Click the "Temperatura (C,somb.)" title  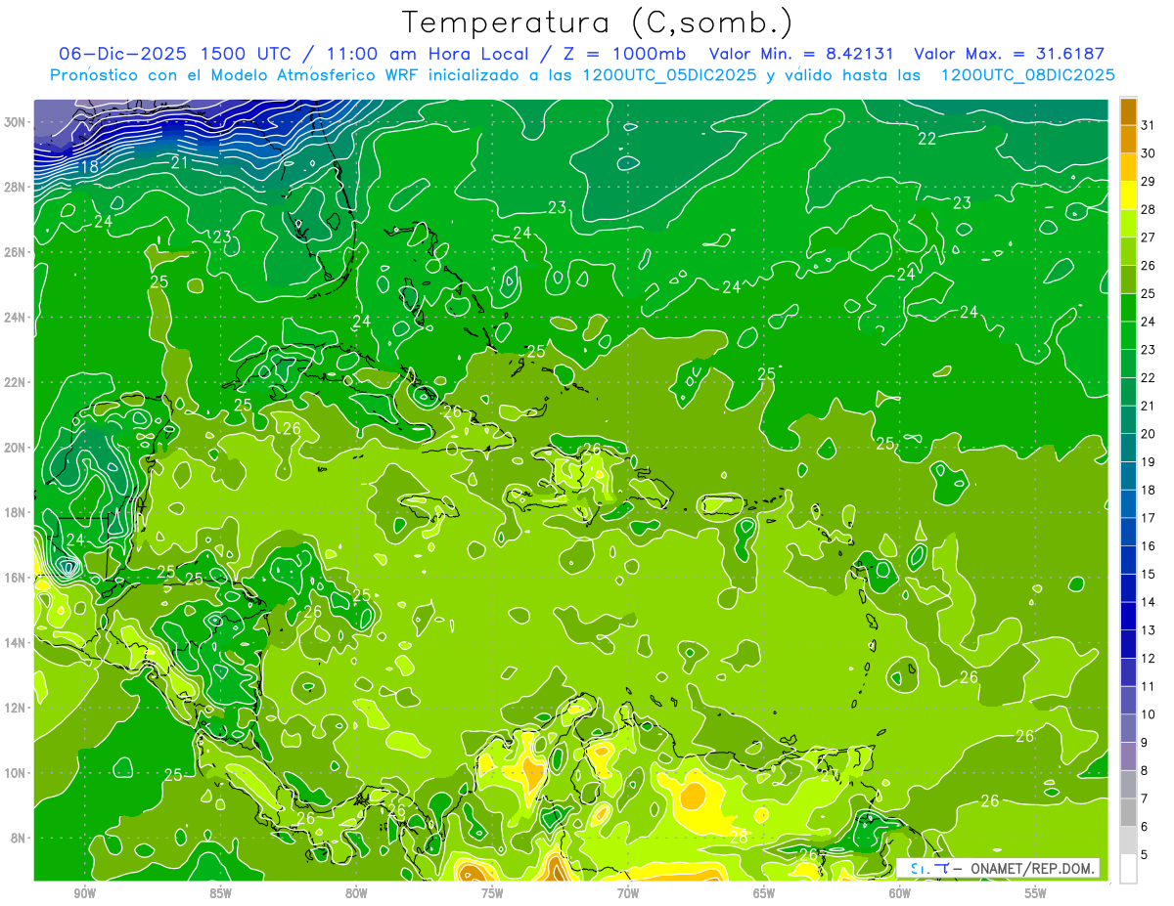[598, 22]
